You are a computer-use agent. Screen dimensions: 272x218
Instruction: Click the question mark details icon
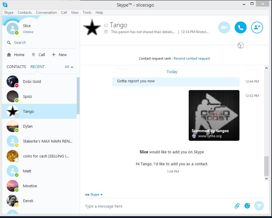106,32
